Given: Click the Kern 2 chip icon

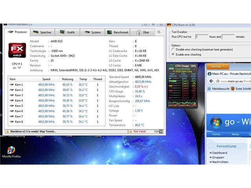Looking at the screenshot, I should click(12, 90).
